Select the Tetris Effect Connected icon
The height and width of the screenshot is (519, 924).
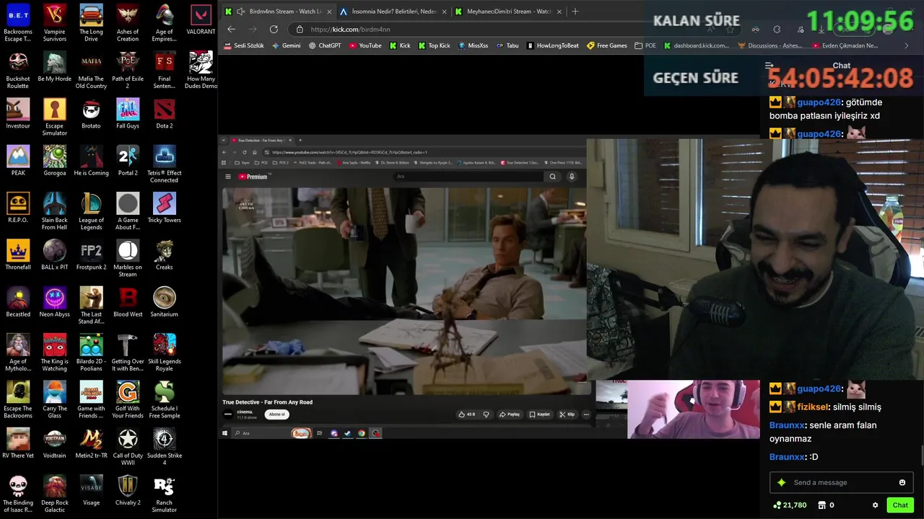(x=164, y=164)
